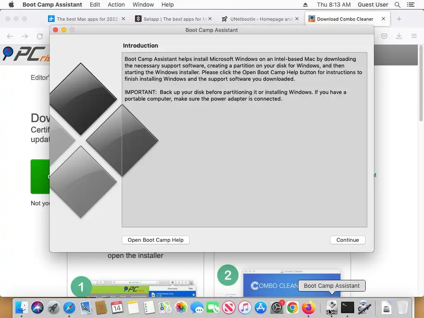Click PCrisk logo on webpage
Screen dimensions: 424x318
pyautogui.click(x=26, y=54)
